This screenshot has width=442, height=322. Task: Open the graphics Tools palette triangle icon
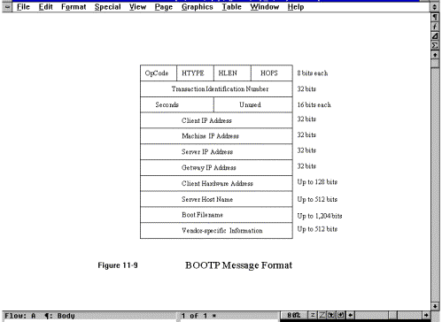435,36
